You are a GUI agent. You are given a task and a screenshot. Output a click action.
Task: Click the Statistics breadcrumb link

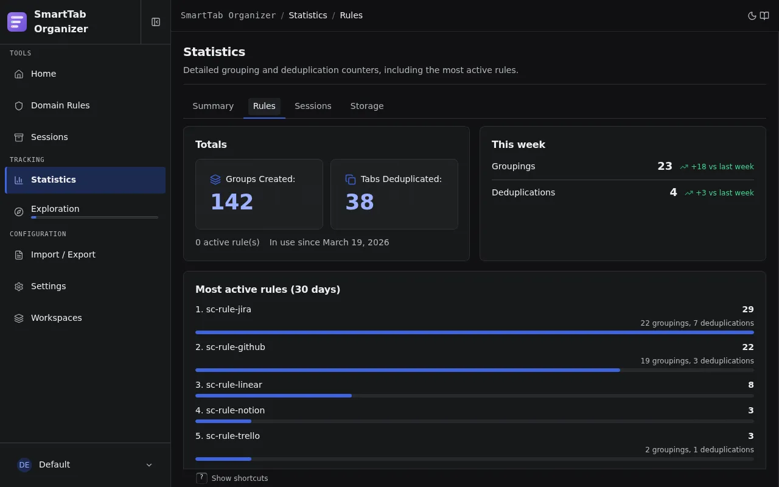click(x=308, y=15)
